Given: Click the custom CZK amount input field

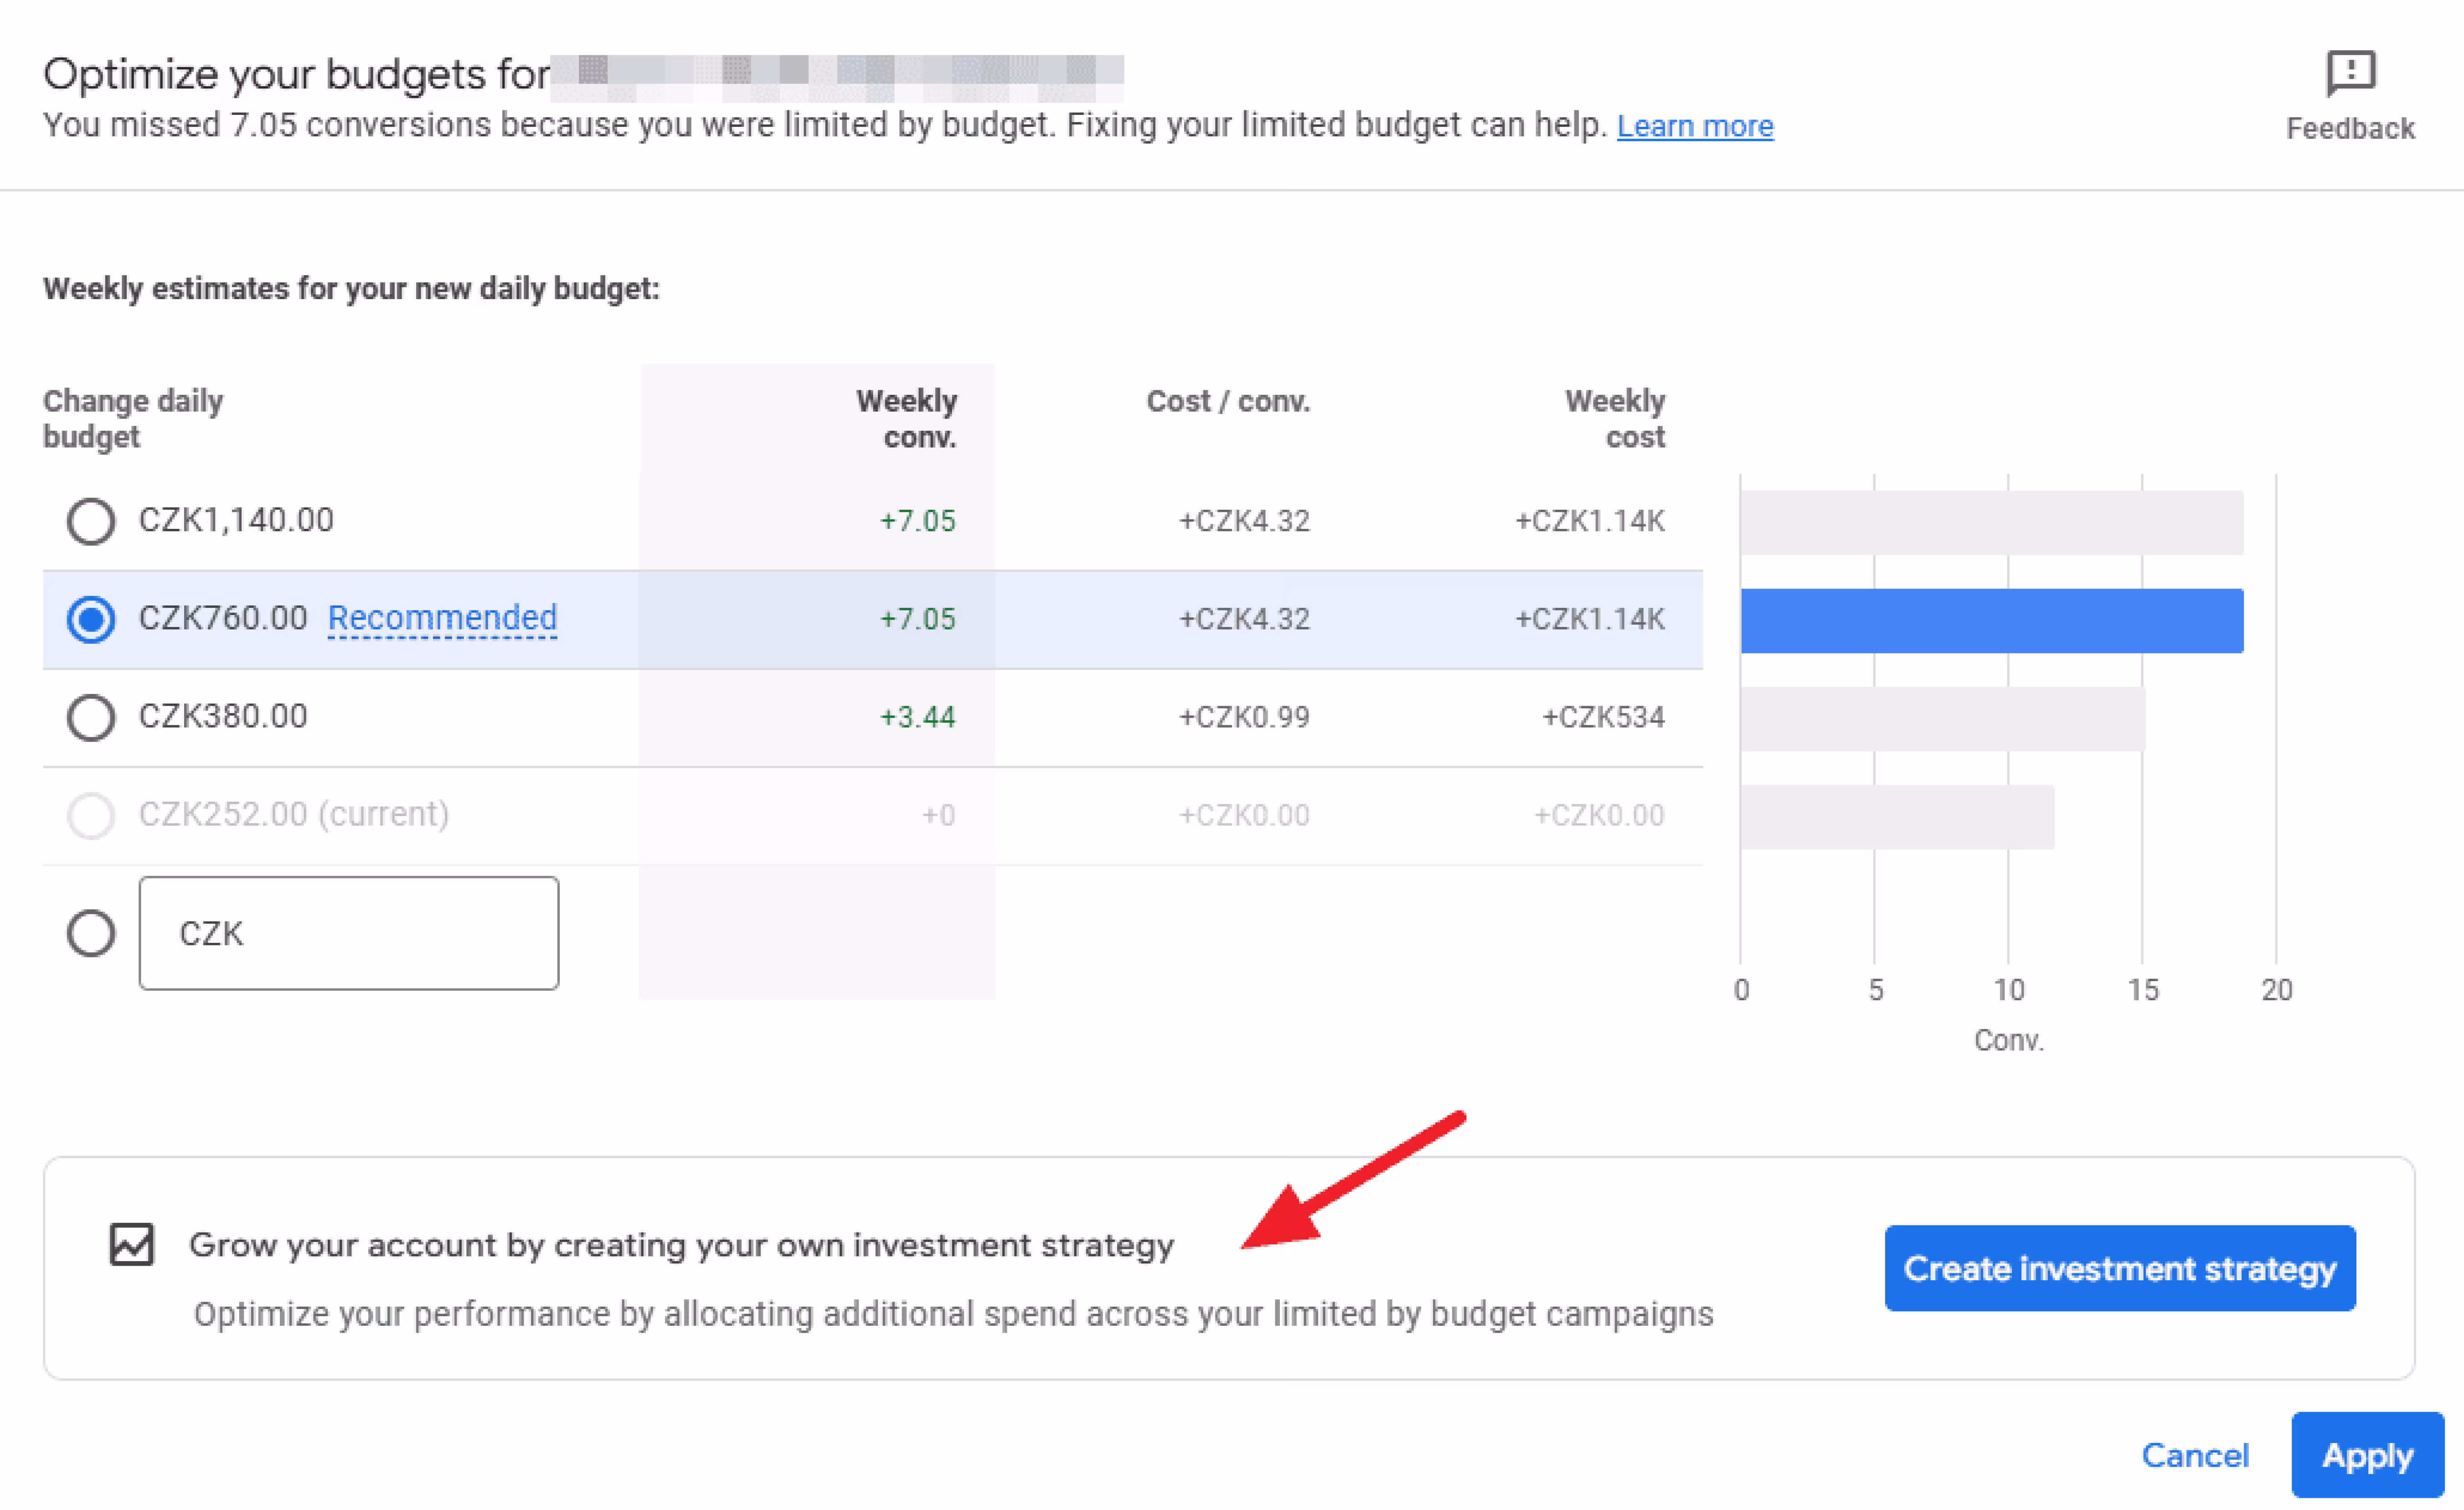Looking at the screenshot, I should [x=349, y=933].
